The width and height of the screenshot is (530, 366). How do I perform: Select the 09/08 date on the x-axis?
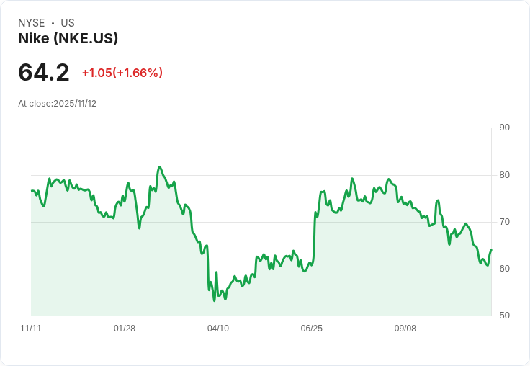(405, 329)
